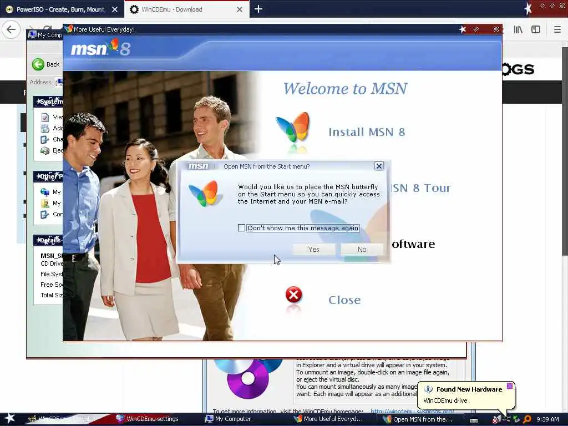
Task: Click the My Network Places icon in Other Places
Action: (x=45, y=192)
